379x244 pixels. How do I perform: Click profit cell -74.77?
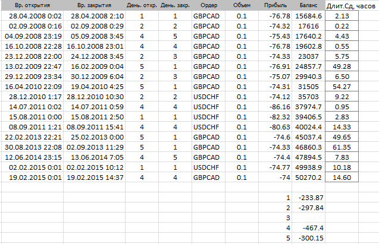[275, 167]
